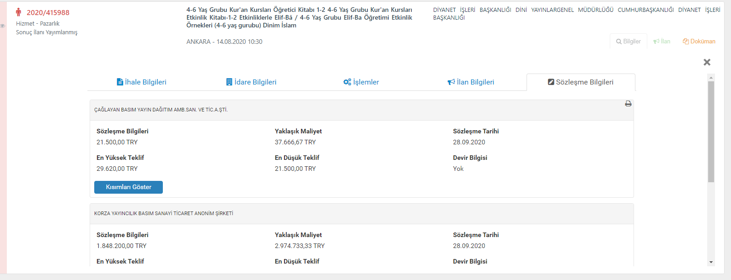Viewport: 731px width, 280px height.
Task: Open the Doküman link
Action: pyautogui.click(x=699, y=42)
